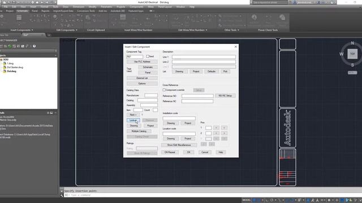
Task: Click Panel under Tags Used
Action: click(x=148, y=73)
